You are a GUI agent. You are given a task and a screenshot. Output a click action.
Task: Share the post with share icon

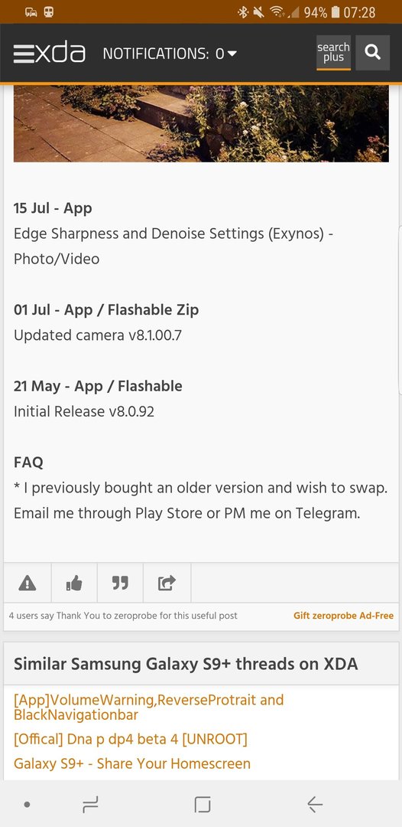coord(167,583)
